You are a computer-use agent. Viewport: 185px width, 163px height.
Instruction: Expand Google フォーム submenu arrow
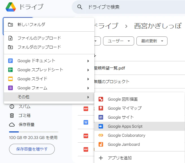click(88, 88)
